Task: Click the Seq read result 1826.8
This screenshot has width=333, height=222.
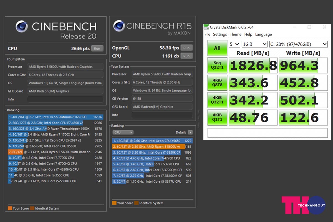Action: click(253, 65)
